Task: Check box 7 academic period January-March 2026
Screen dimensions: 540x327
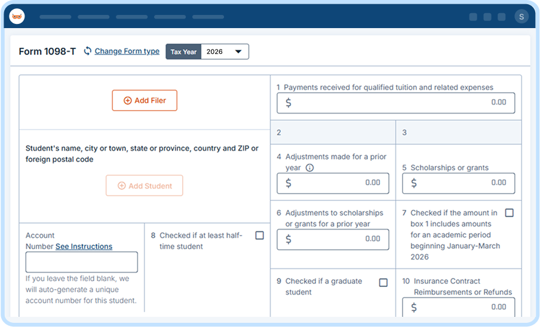Action: coord(510,213)
